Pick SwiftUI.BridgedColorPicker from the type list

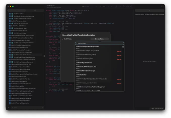99,63
